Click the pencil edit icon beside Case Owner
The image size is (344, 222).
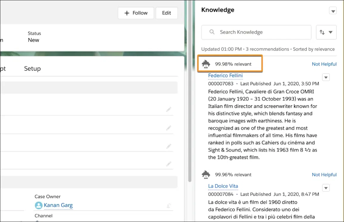click(x=169, y=206)
